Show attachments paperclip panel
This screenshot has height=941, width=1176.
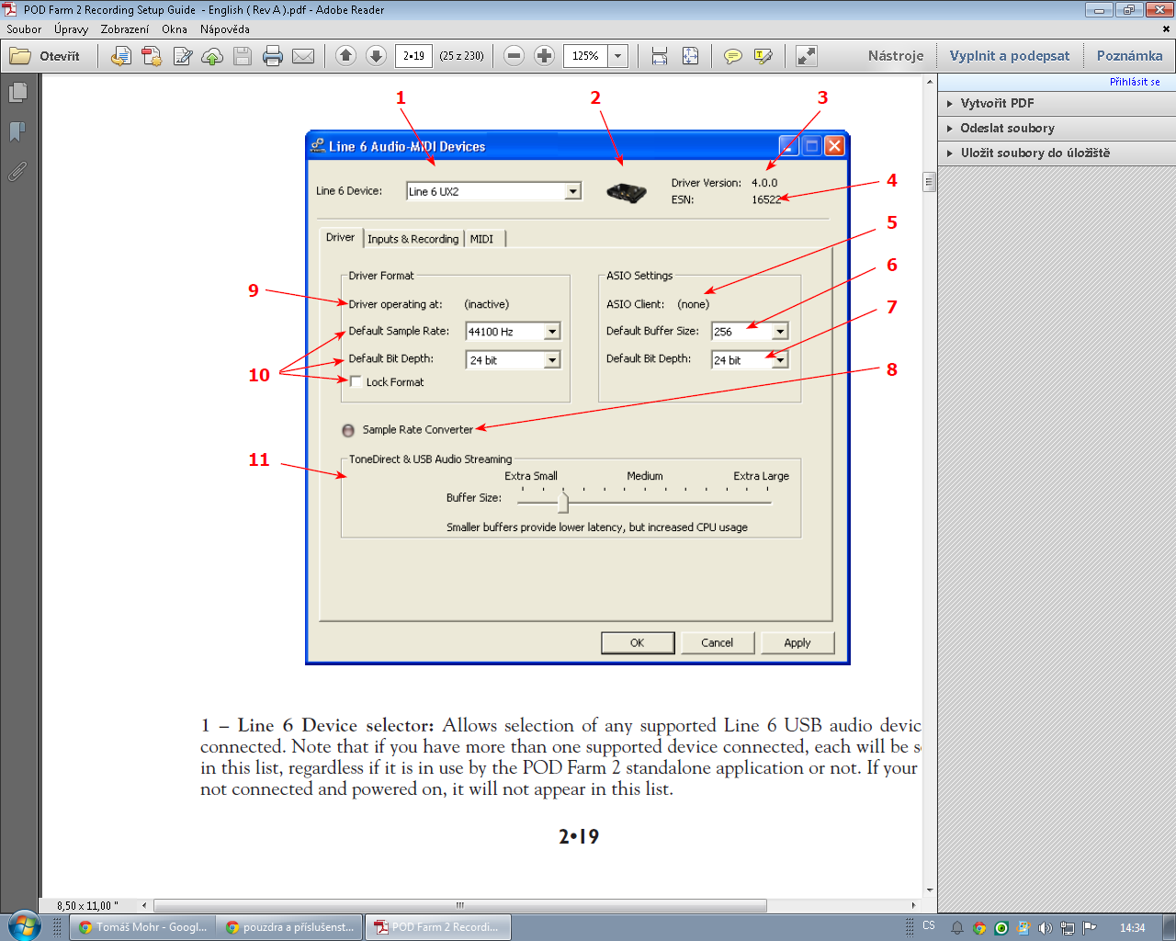(x=17, y=171)
